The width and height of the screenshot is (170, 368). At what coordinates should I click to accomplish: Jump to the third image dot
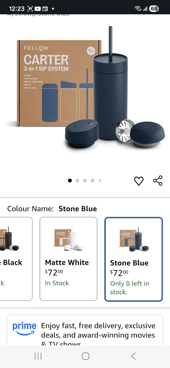coord(85,181)
